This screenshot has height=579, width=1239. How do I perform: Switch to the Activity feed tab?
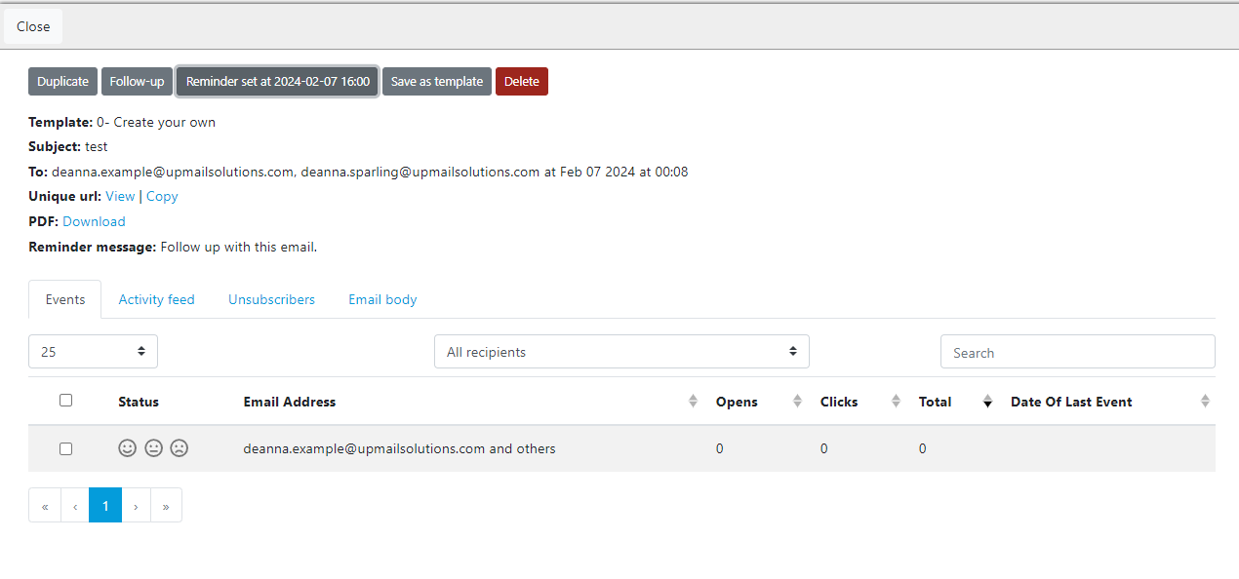[157, 299]
